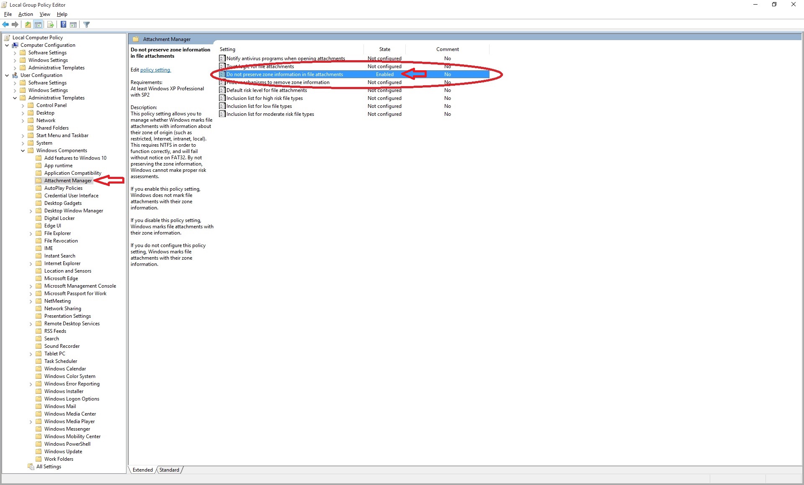804x485 pixels.
Task: Click the Back navigation arrow icon
Action: coord(5,24)
